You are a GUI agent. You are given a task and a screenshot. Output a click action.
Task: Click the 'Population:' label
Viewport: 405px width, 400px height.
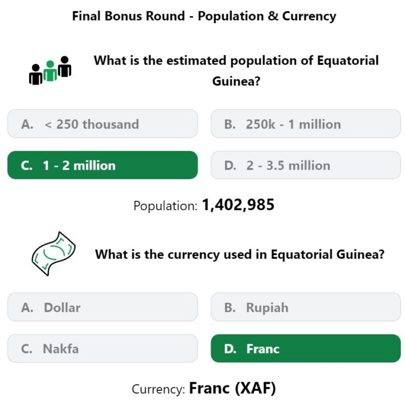coord(165,206)
